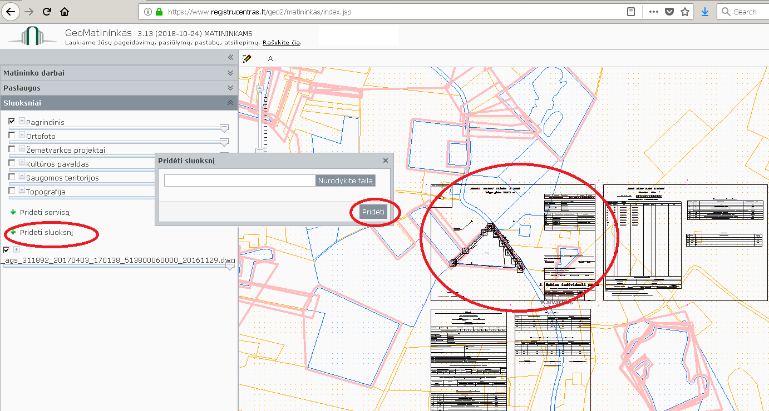Toggle reader view in the address bar
The image size is (769, 411).
(x=631, y=12)
